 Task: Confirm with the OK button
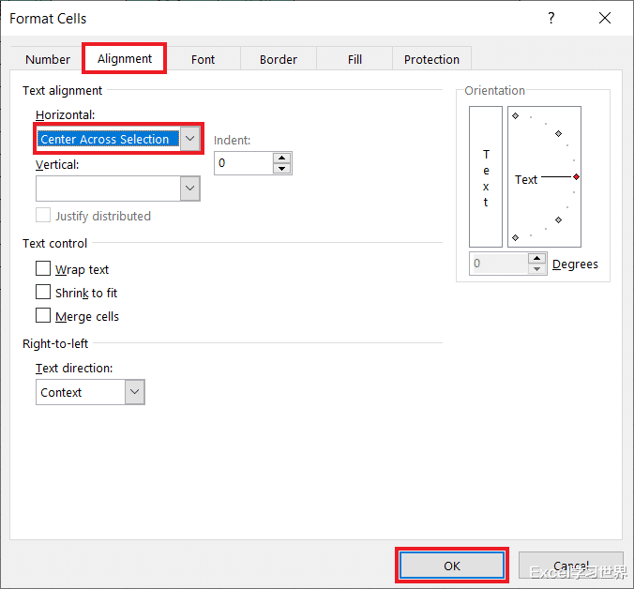tap(452, 566)
